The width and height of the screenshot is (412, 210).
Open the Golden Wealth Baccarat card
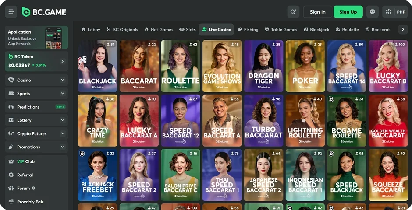point(388,120)
